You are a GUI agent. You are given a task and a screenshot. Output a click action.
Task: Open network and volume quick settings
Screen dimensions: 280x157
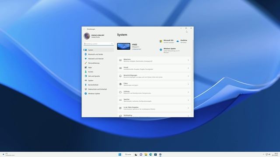tap(268, 154)
